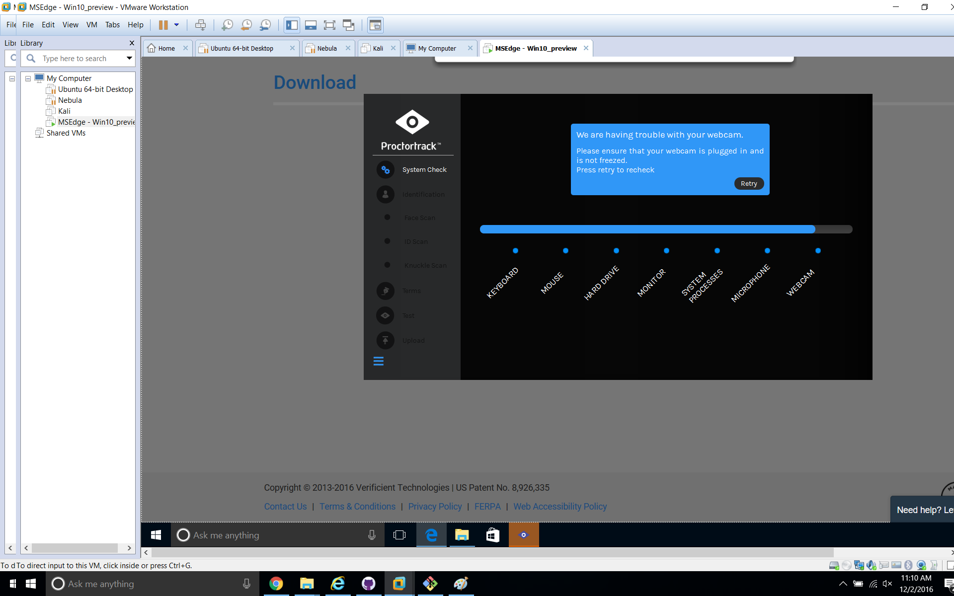Click the System Check step icon

click(386, 170)
